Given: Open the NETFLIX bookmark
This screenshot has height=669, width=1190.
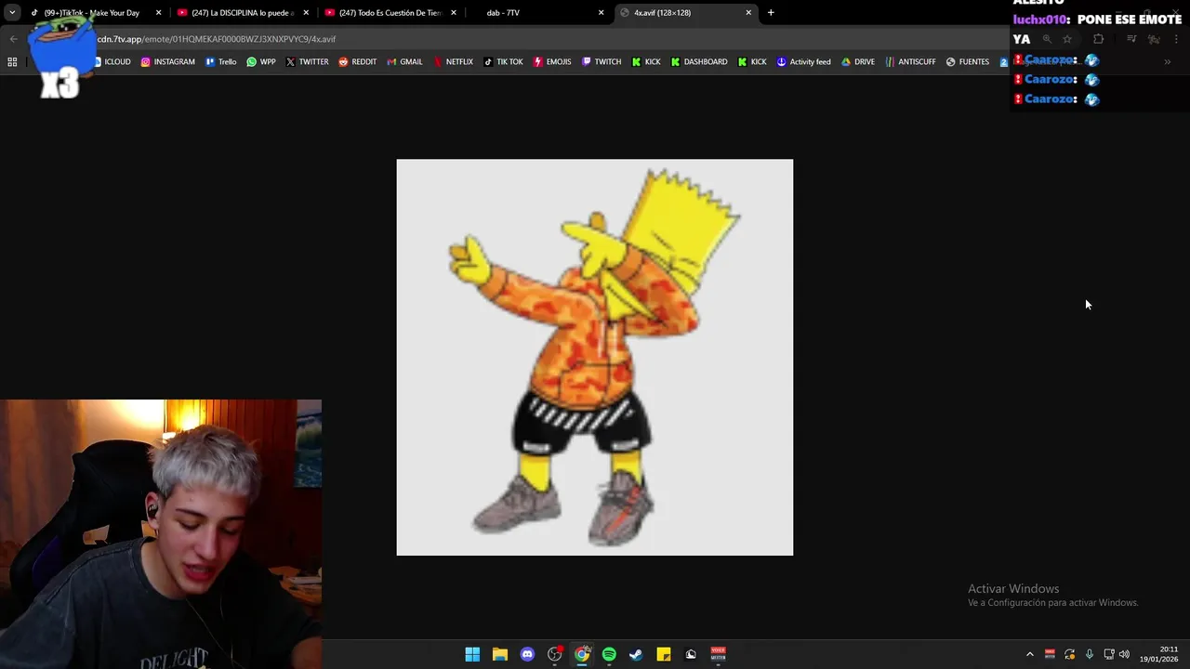Looking at the screenshot, I should (x=453, y=62).
